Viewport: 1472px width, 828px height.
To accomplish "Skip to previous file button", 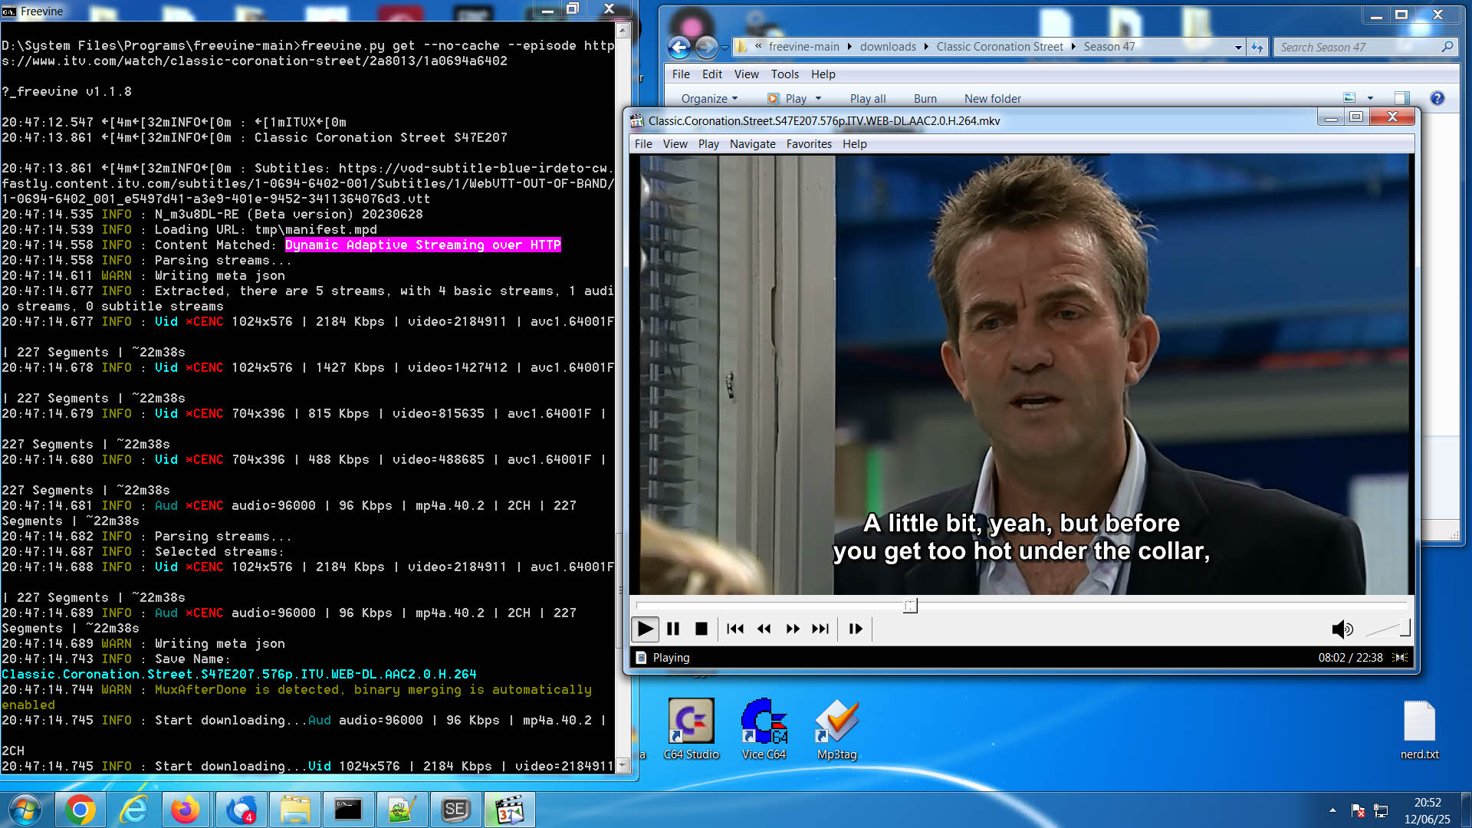I will point(734,629).
